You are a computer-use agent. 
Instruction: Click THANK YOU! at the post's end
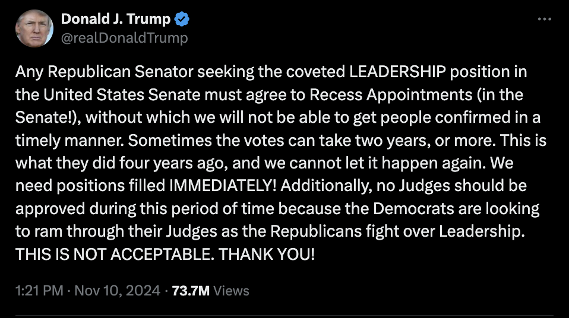[267, 254]
